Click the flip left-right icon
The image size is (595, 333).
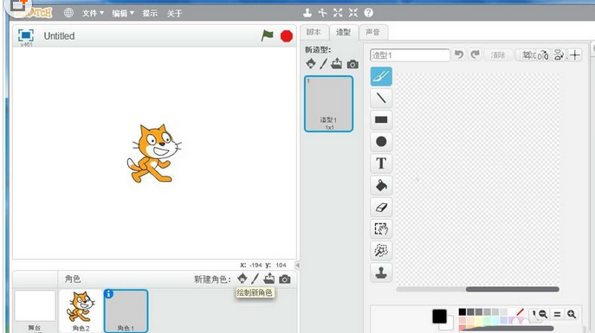pyautogui.click(x=544, y=55)
